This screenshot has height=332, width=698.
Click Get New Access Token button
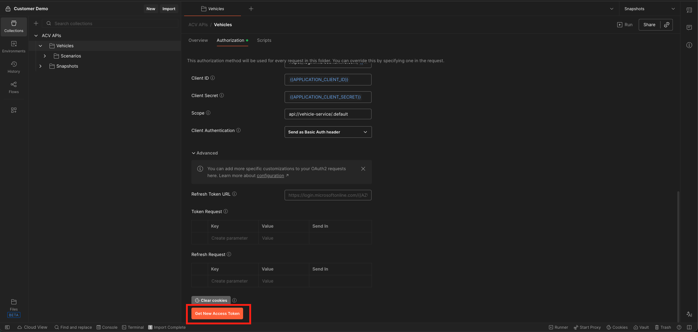click(217, 313)
